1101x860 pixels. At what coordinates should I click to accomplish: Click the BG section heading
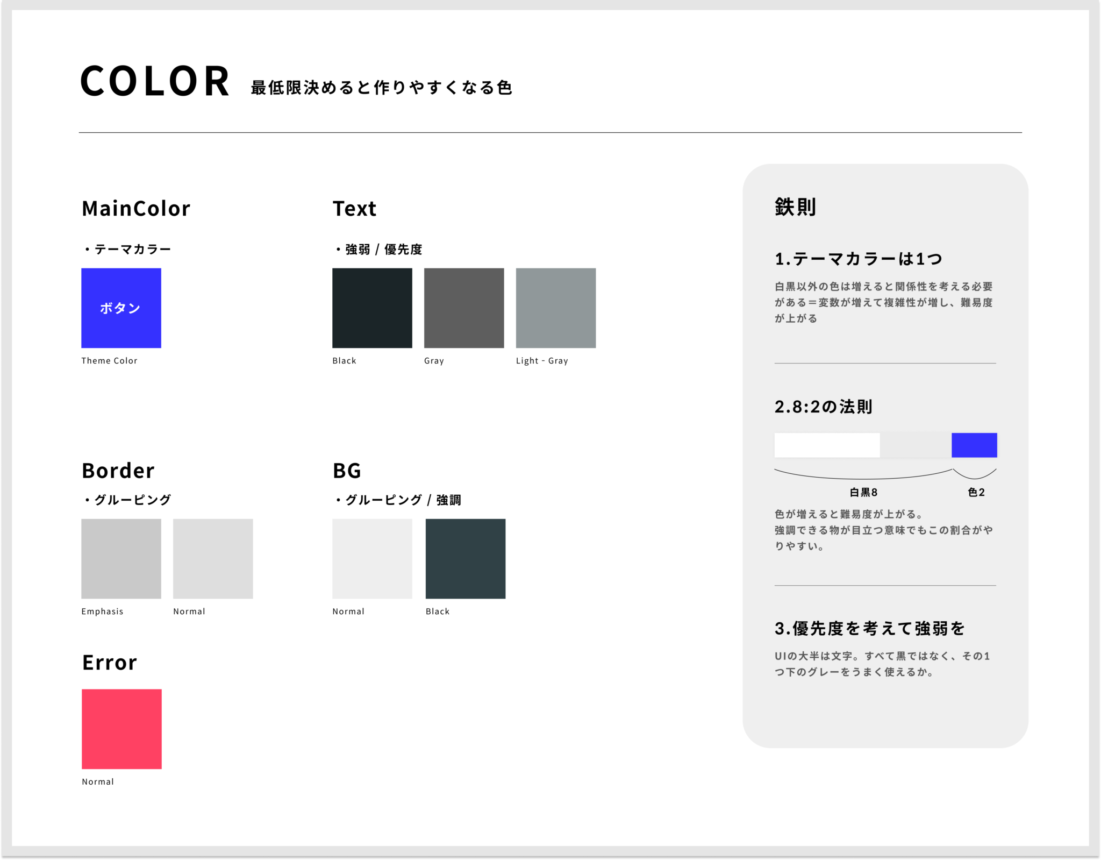(x=347, y=471)
